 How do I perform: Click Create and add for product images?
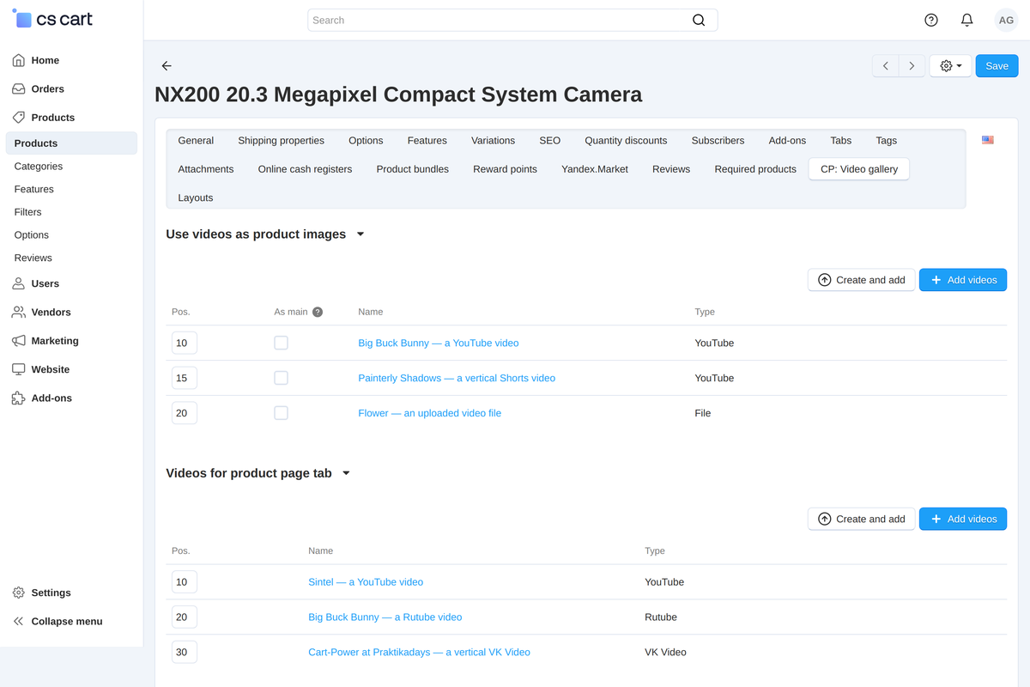[x=861, y=280]
